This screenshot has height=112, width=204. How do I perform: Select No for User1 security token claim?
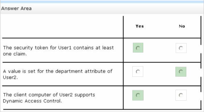[181, 48]
